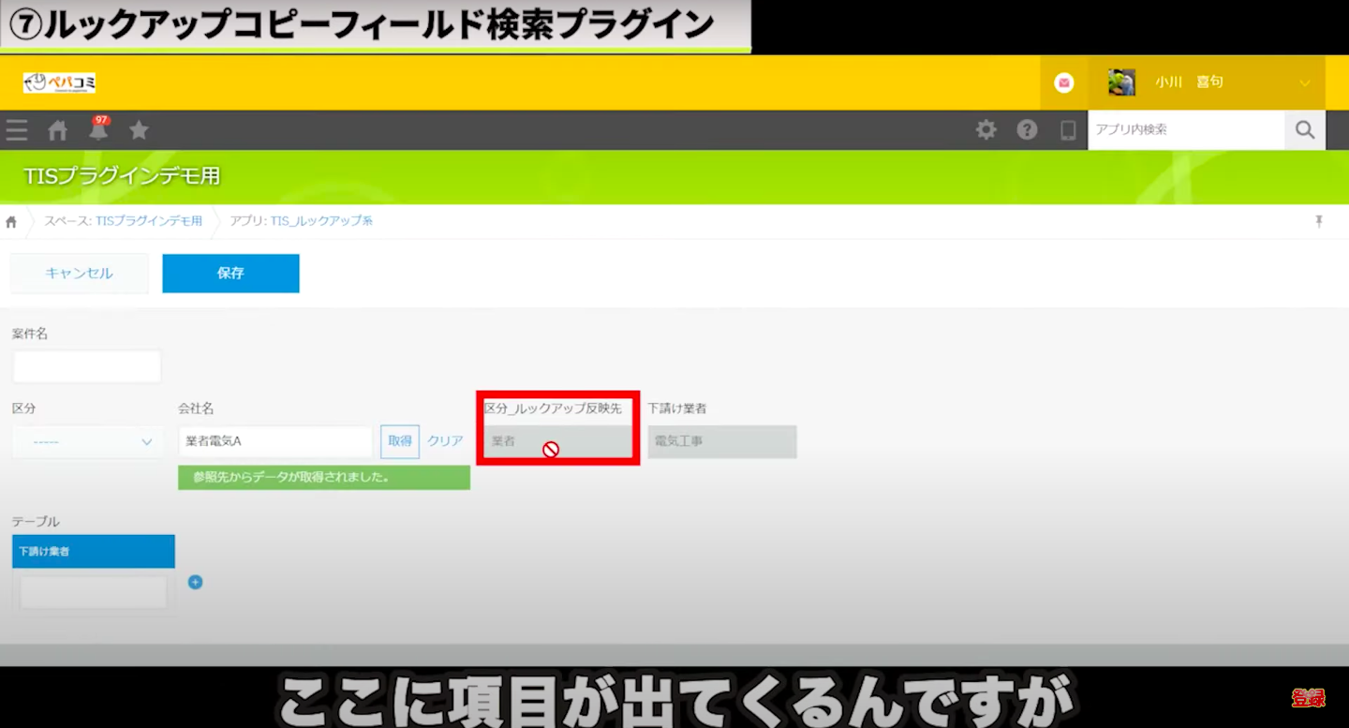Viewport: 1349px width, 728px height.
Task: Open the mail icon in header
Action: 1064,82
